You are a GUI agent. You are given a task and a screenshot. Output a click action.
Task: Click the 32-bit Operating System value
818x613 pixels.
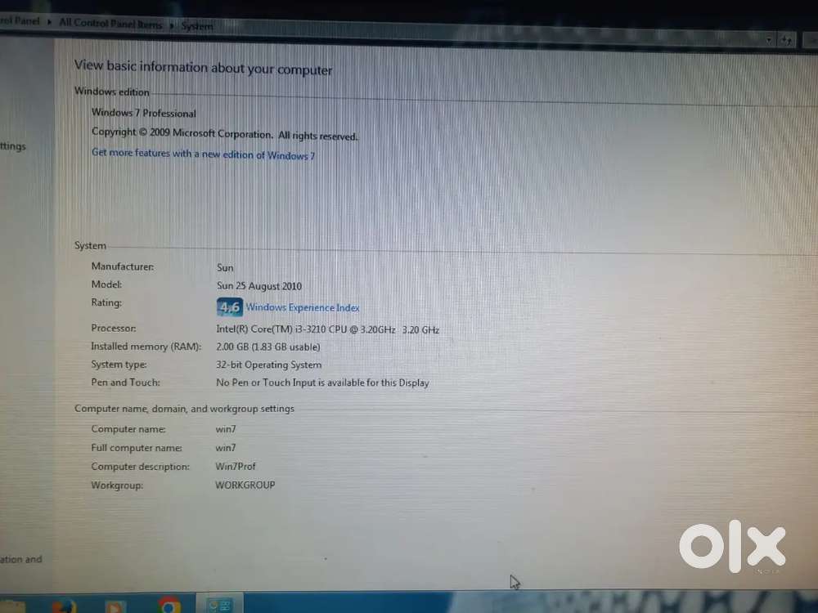tap(268, 365)
